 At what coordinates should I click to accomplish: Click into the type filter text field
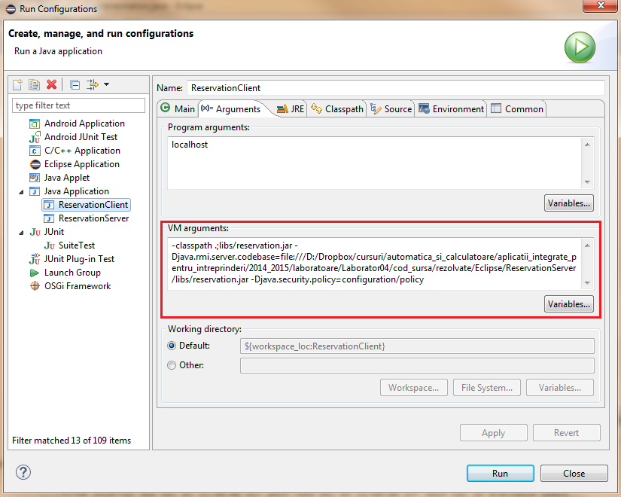pyautogui.click(x=78, y=105)
